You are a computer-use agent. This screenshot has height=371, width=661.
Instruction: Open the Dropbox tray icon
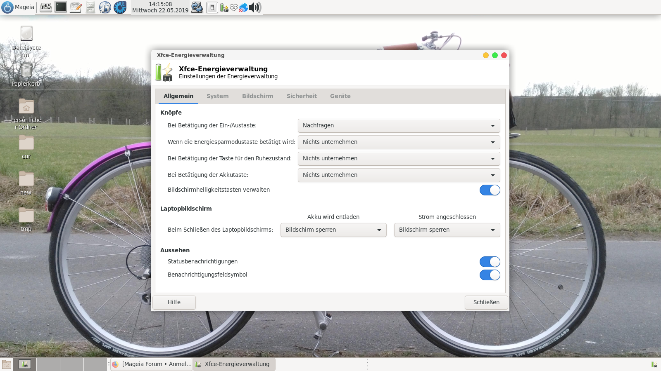point(234,7)
